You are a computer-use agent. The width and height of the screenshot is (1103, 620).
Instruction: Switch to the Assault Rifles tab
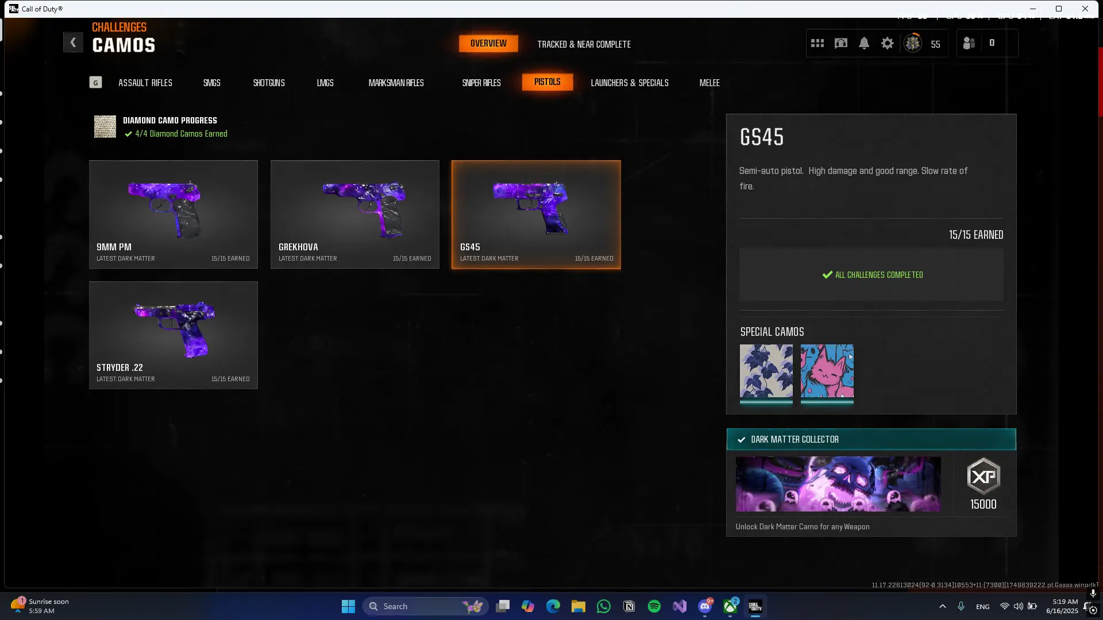(x=145, y=83)
